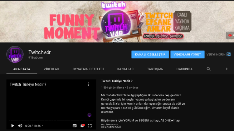
Task: Open the Twitchv4r channel avatar
Action: 15,54
